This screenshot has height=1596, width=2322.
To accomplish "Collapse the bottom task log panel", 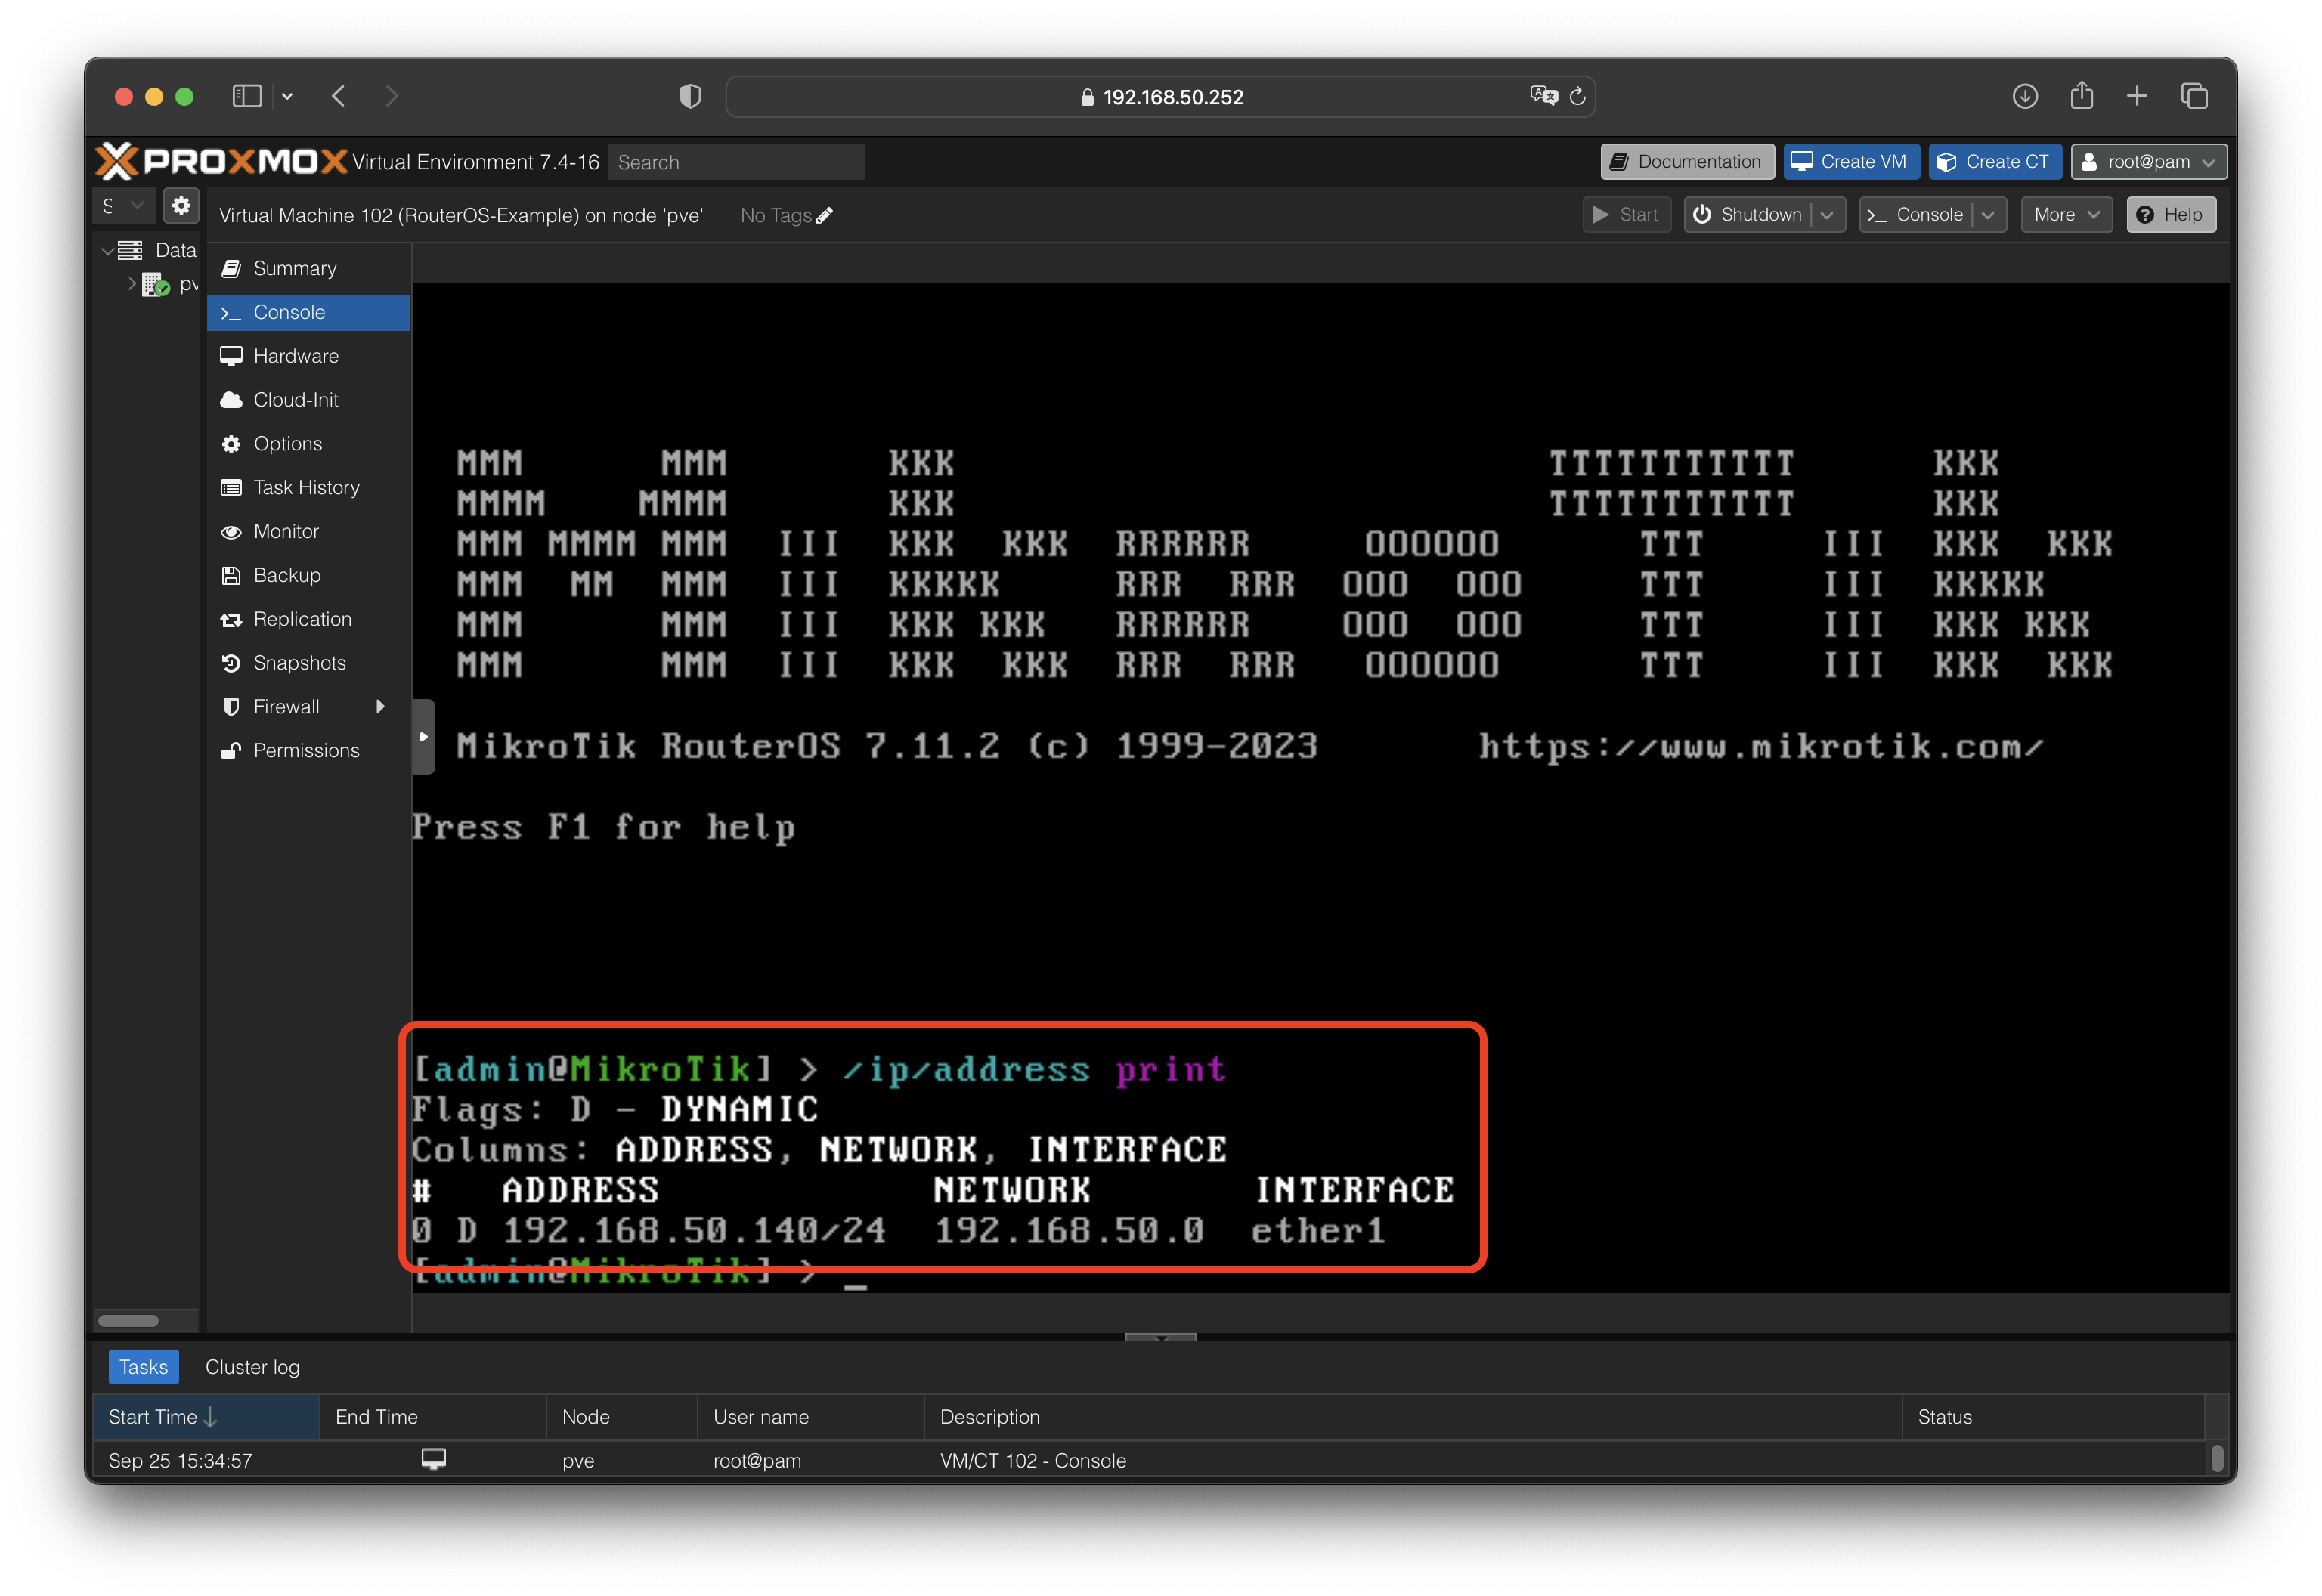I will click(1160, 1337).
